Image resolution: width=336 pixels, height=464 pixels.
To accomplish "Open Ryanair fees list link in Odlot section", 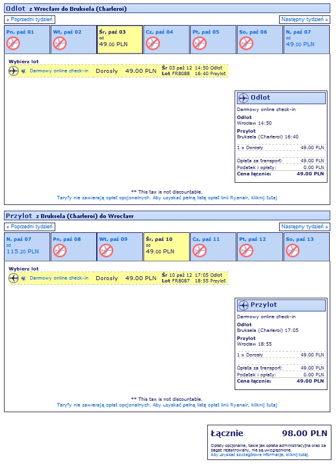I will [167, 198].
